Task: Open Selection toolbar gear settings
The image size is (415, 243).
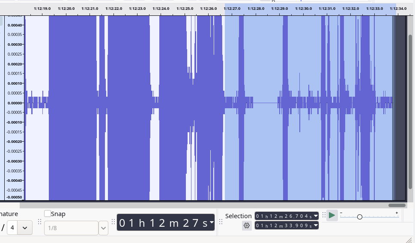Action: pyautogui.click(x=247, y=225)
